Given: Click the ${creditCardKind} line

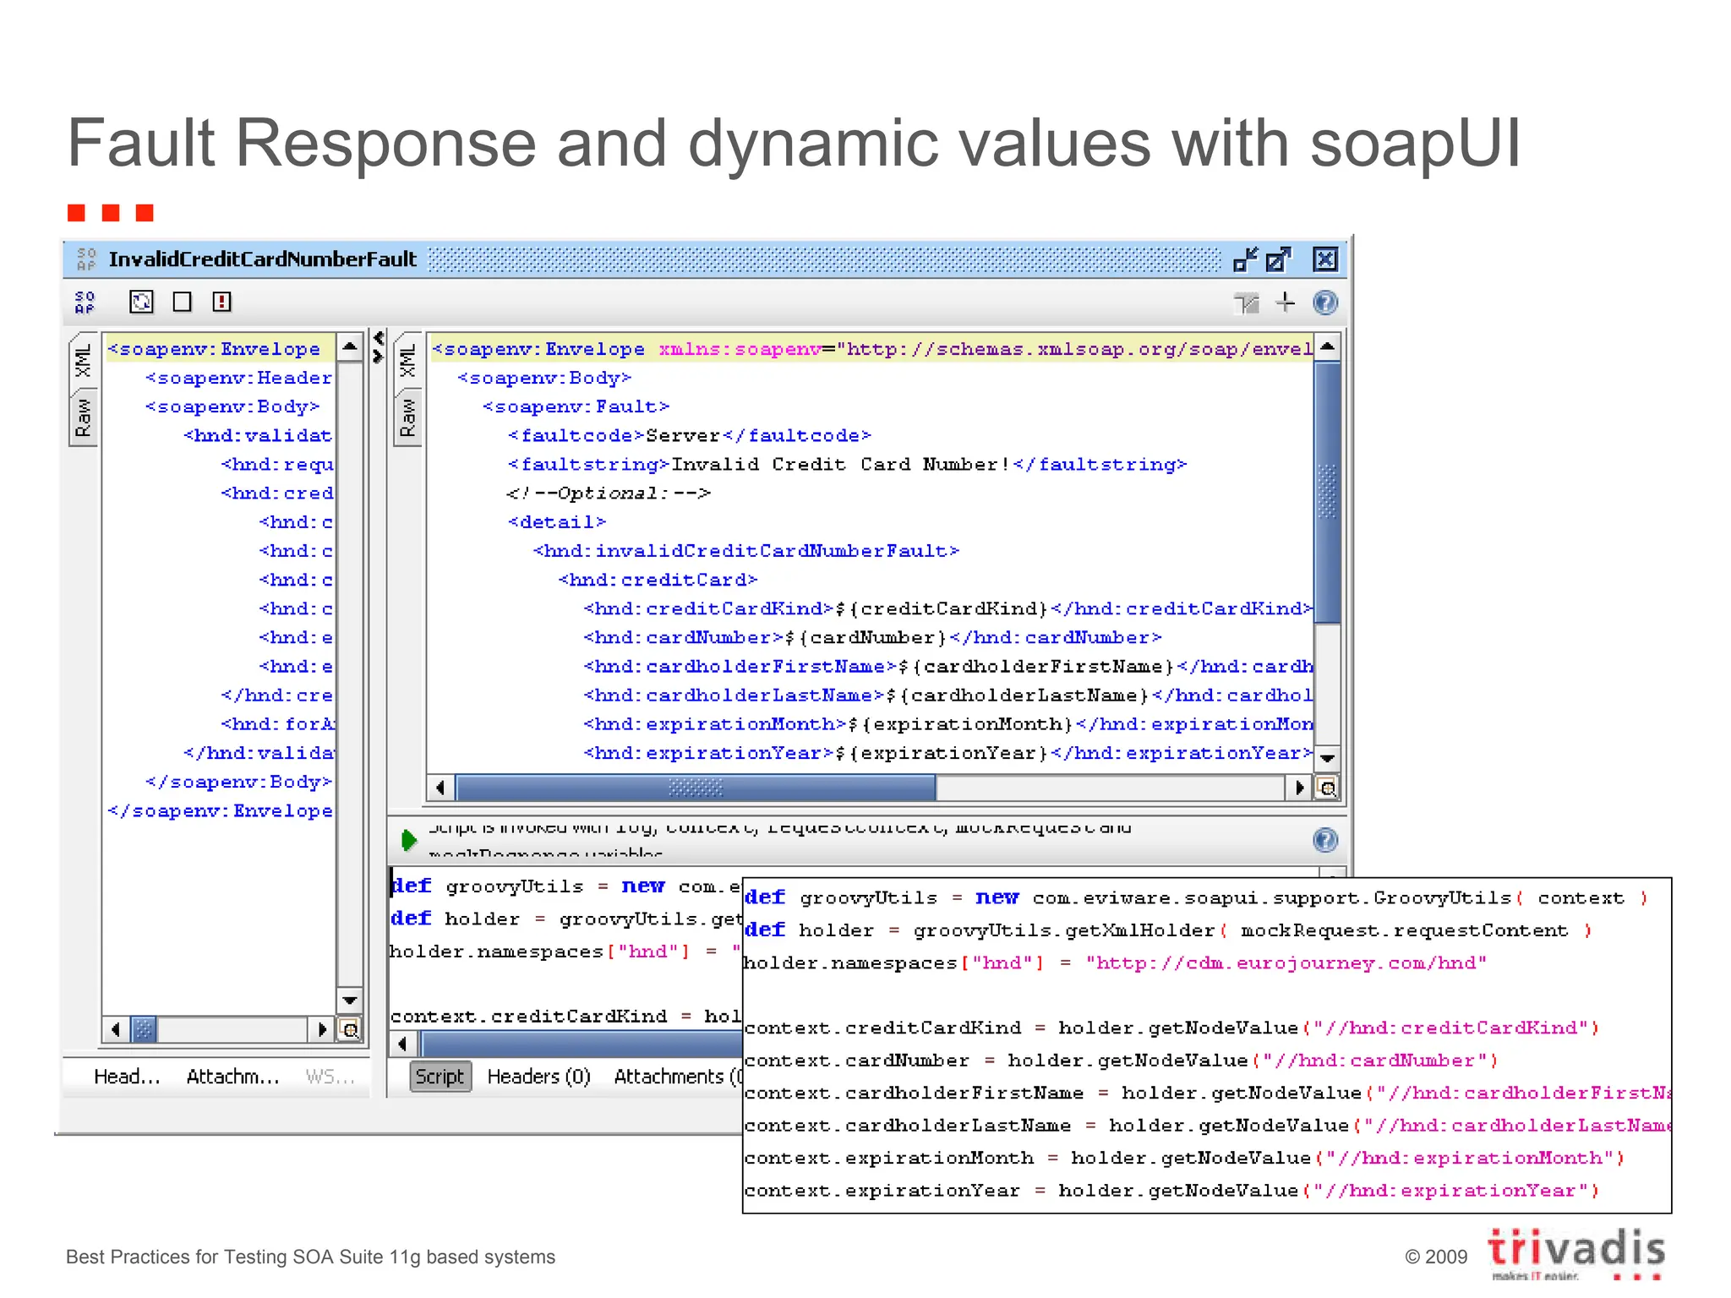Looking at the screenshot, I should [947, 608].
